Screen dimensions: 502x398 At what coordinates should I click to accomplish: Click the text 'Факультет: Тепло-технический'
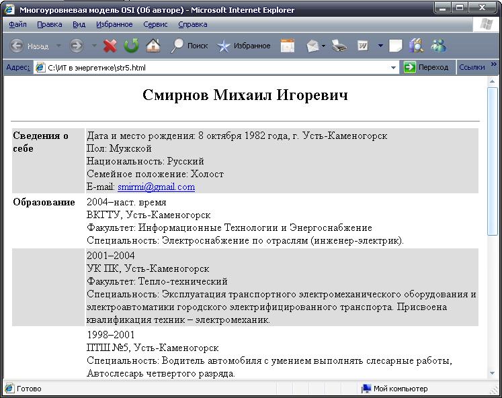pos(157,281)
